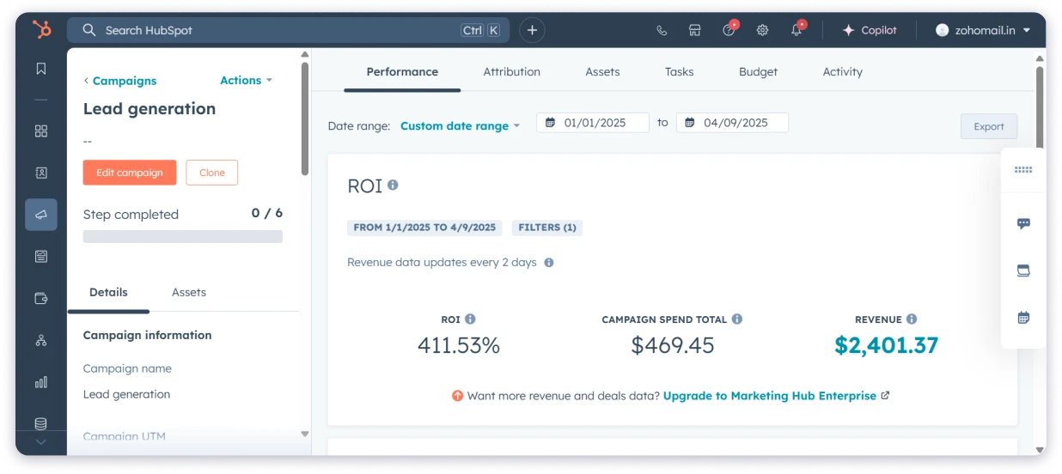The height and width of the screenshot is (474, 1062).
Task: Open the Marketplace store icon
Action: [695, 30]
